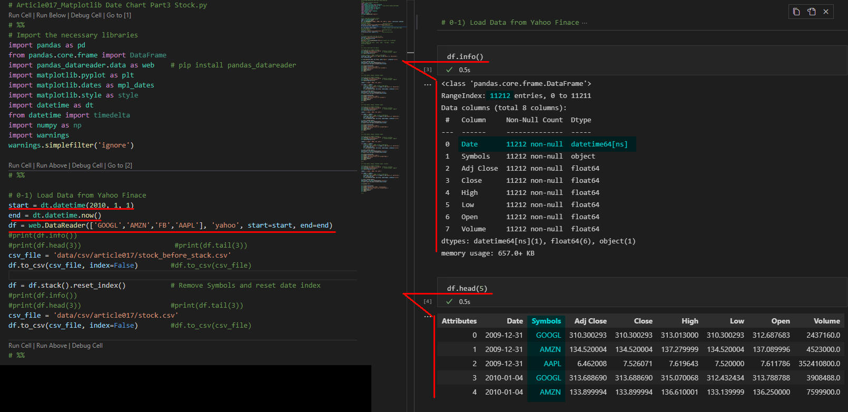This screenshot has width=848, height=412.
Task: Click the web.DataReader code line
Action: pyautogui.click(x=171, y=225)
